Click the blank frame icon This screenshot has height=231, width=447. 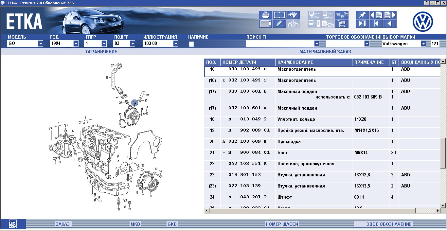(x=279, y=15)
